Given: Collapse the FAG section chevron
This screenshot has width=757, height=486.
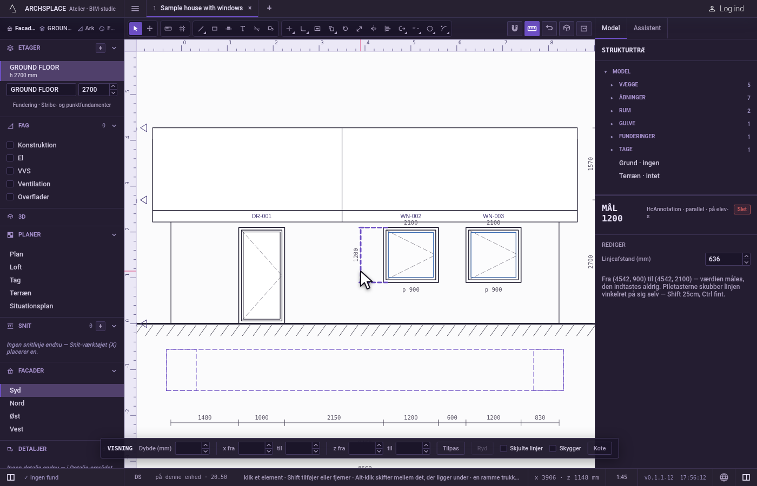Looking at the screenshot, I should (x=114, y=126).
